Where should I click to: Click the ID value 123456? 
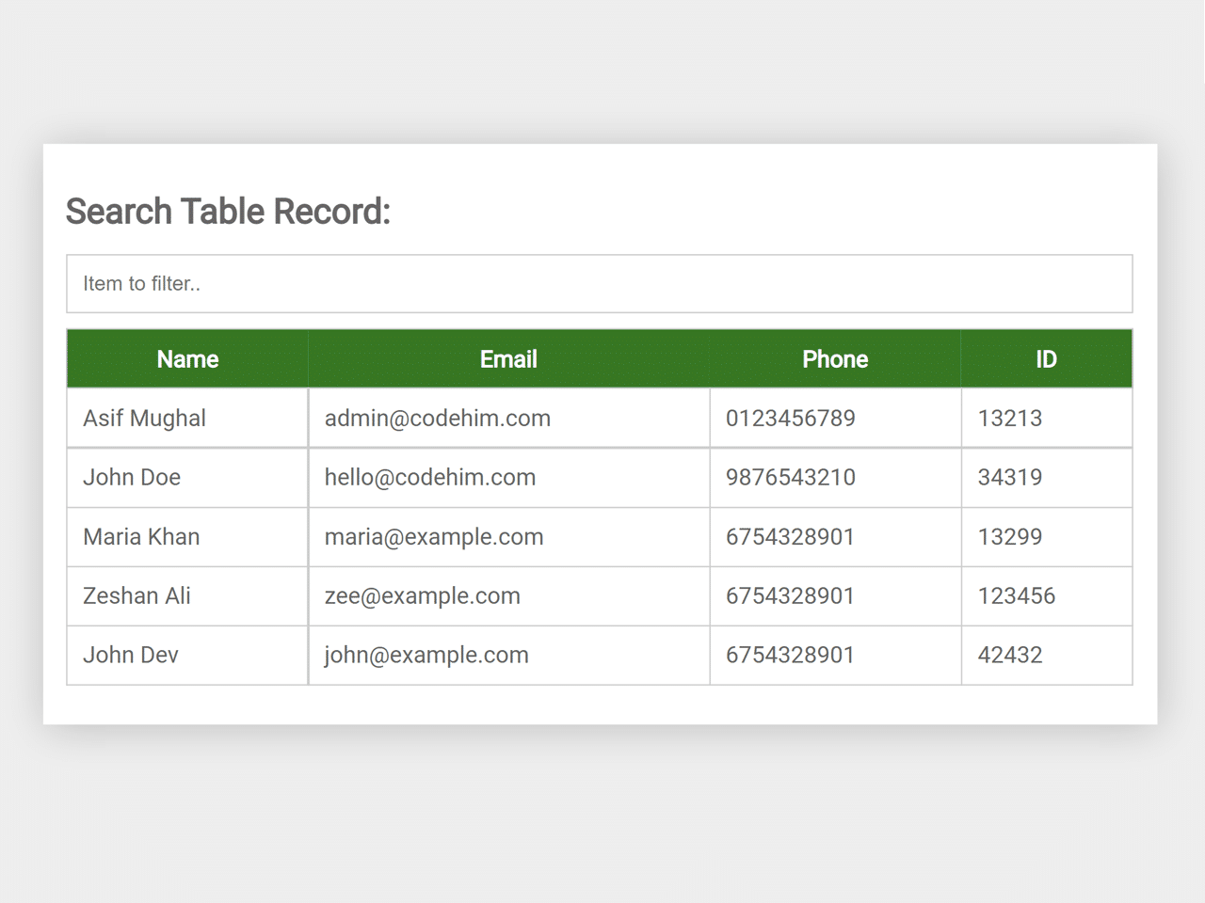pyautogui.click(x=1016, y=595)
